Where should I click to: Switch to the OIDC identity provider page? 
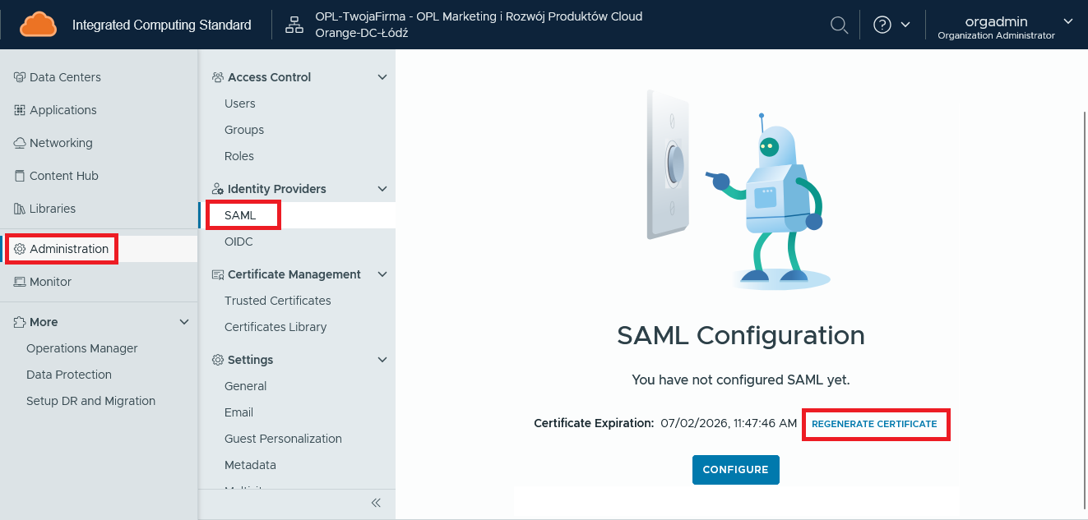point(238,241)
